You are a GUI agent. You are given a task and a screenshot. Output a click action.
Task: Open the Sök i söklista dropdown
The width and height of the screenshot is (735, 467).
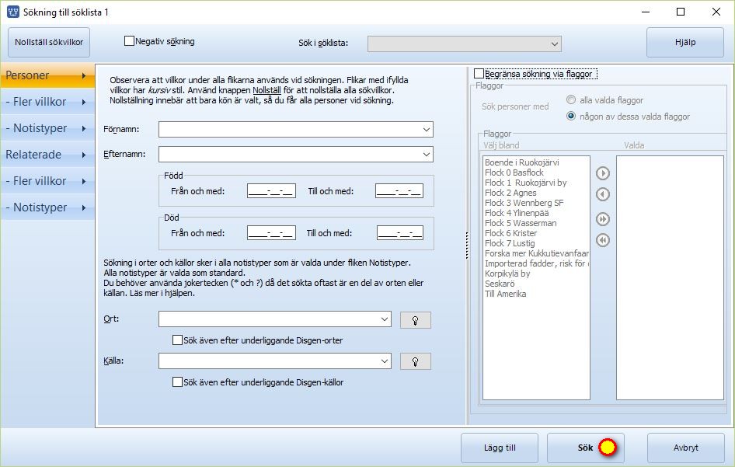(555, 44)
